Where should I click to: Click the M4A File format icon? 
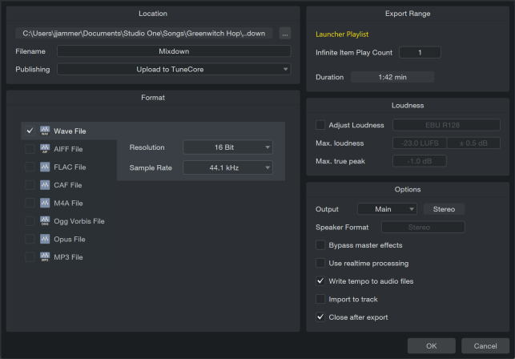(45, 203)
